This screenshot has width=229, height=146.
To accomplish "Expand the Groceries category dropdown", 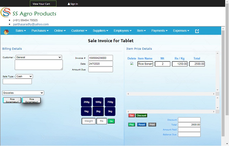I will 23,93.
